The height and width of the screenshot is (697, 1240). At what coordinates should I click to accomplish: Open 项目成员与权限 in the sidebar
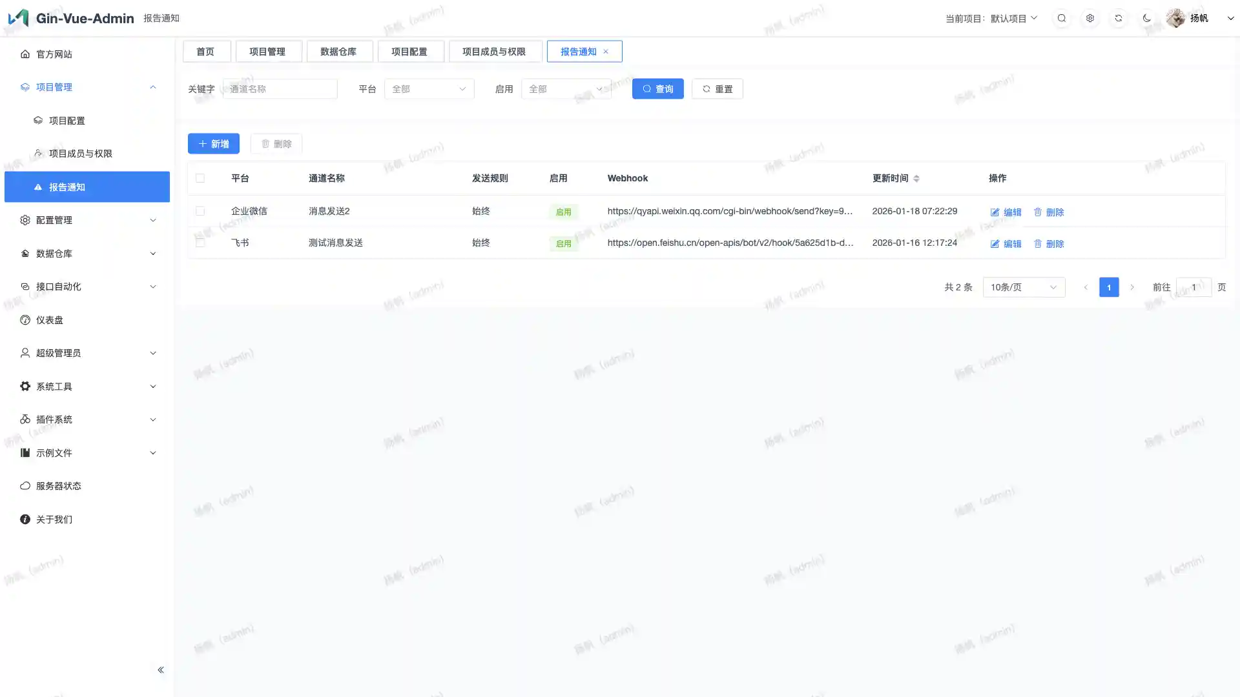coord(81,154)
